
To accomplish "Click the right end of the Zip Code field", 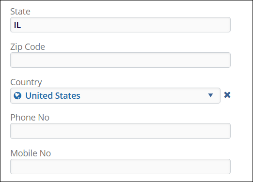I will pos(223,60).
